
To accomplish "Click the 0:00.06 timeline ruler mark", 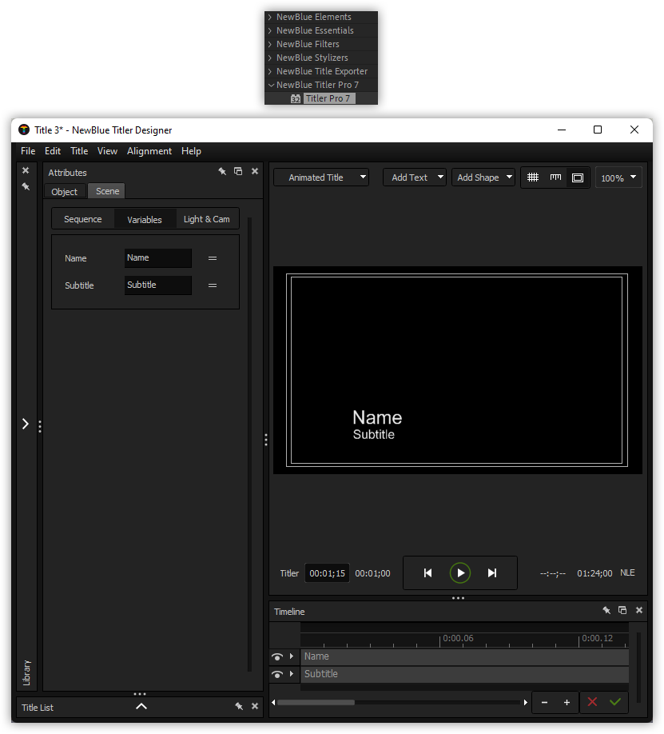I will tap(458, 638).
